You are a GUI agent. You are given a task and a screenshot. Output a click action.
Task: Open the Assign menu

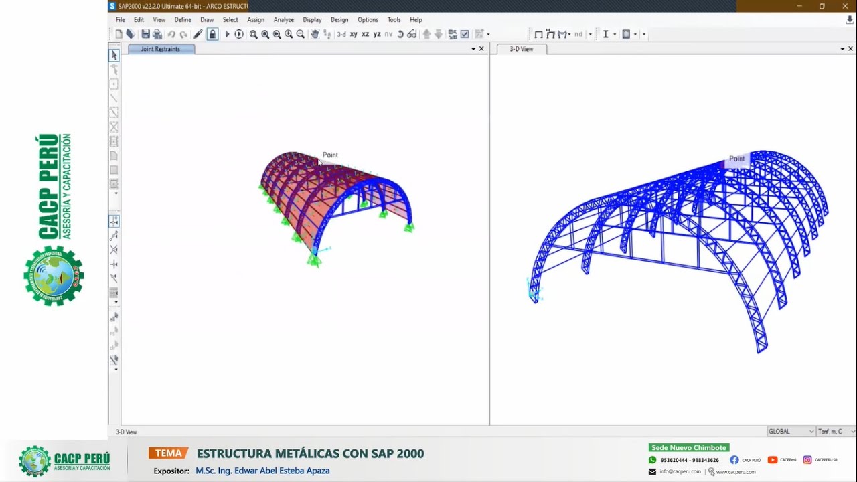tap(256, 20)
